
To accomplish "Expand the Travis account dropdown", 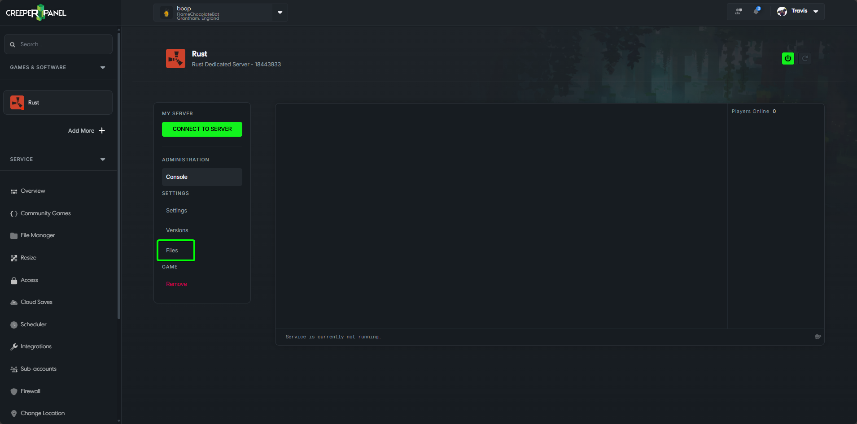I will [x=816, y=11].
